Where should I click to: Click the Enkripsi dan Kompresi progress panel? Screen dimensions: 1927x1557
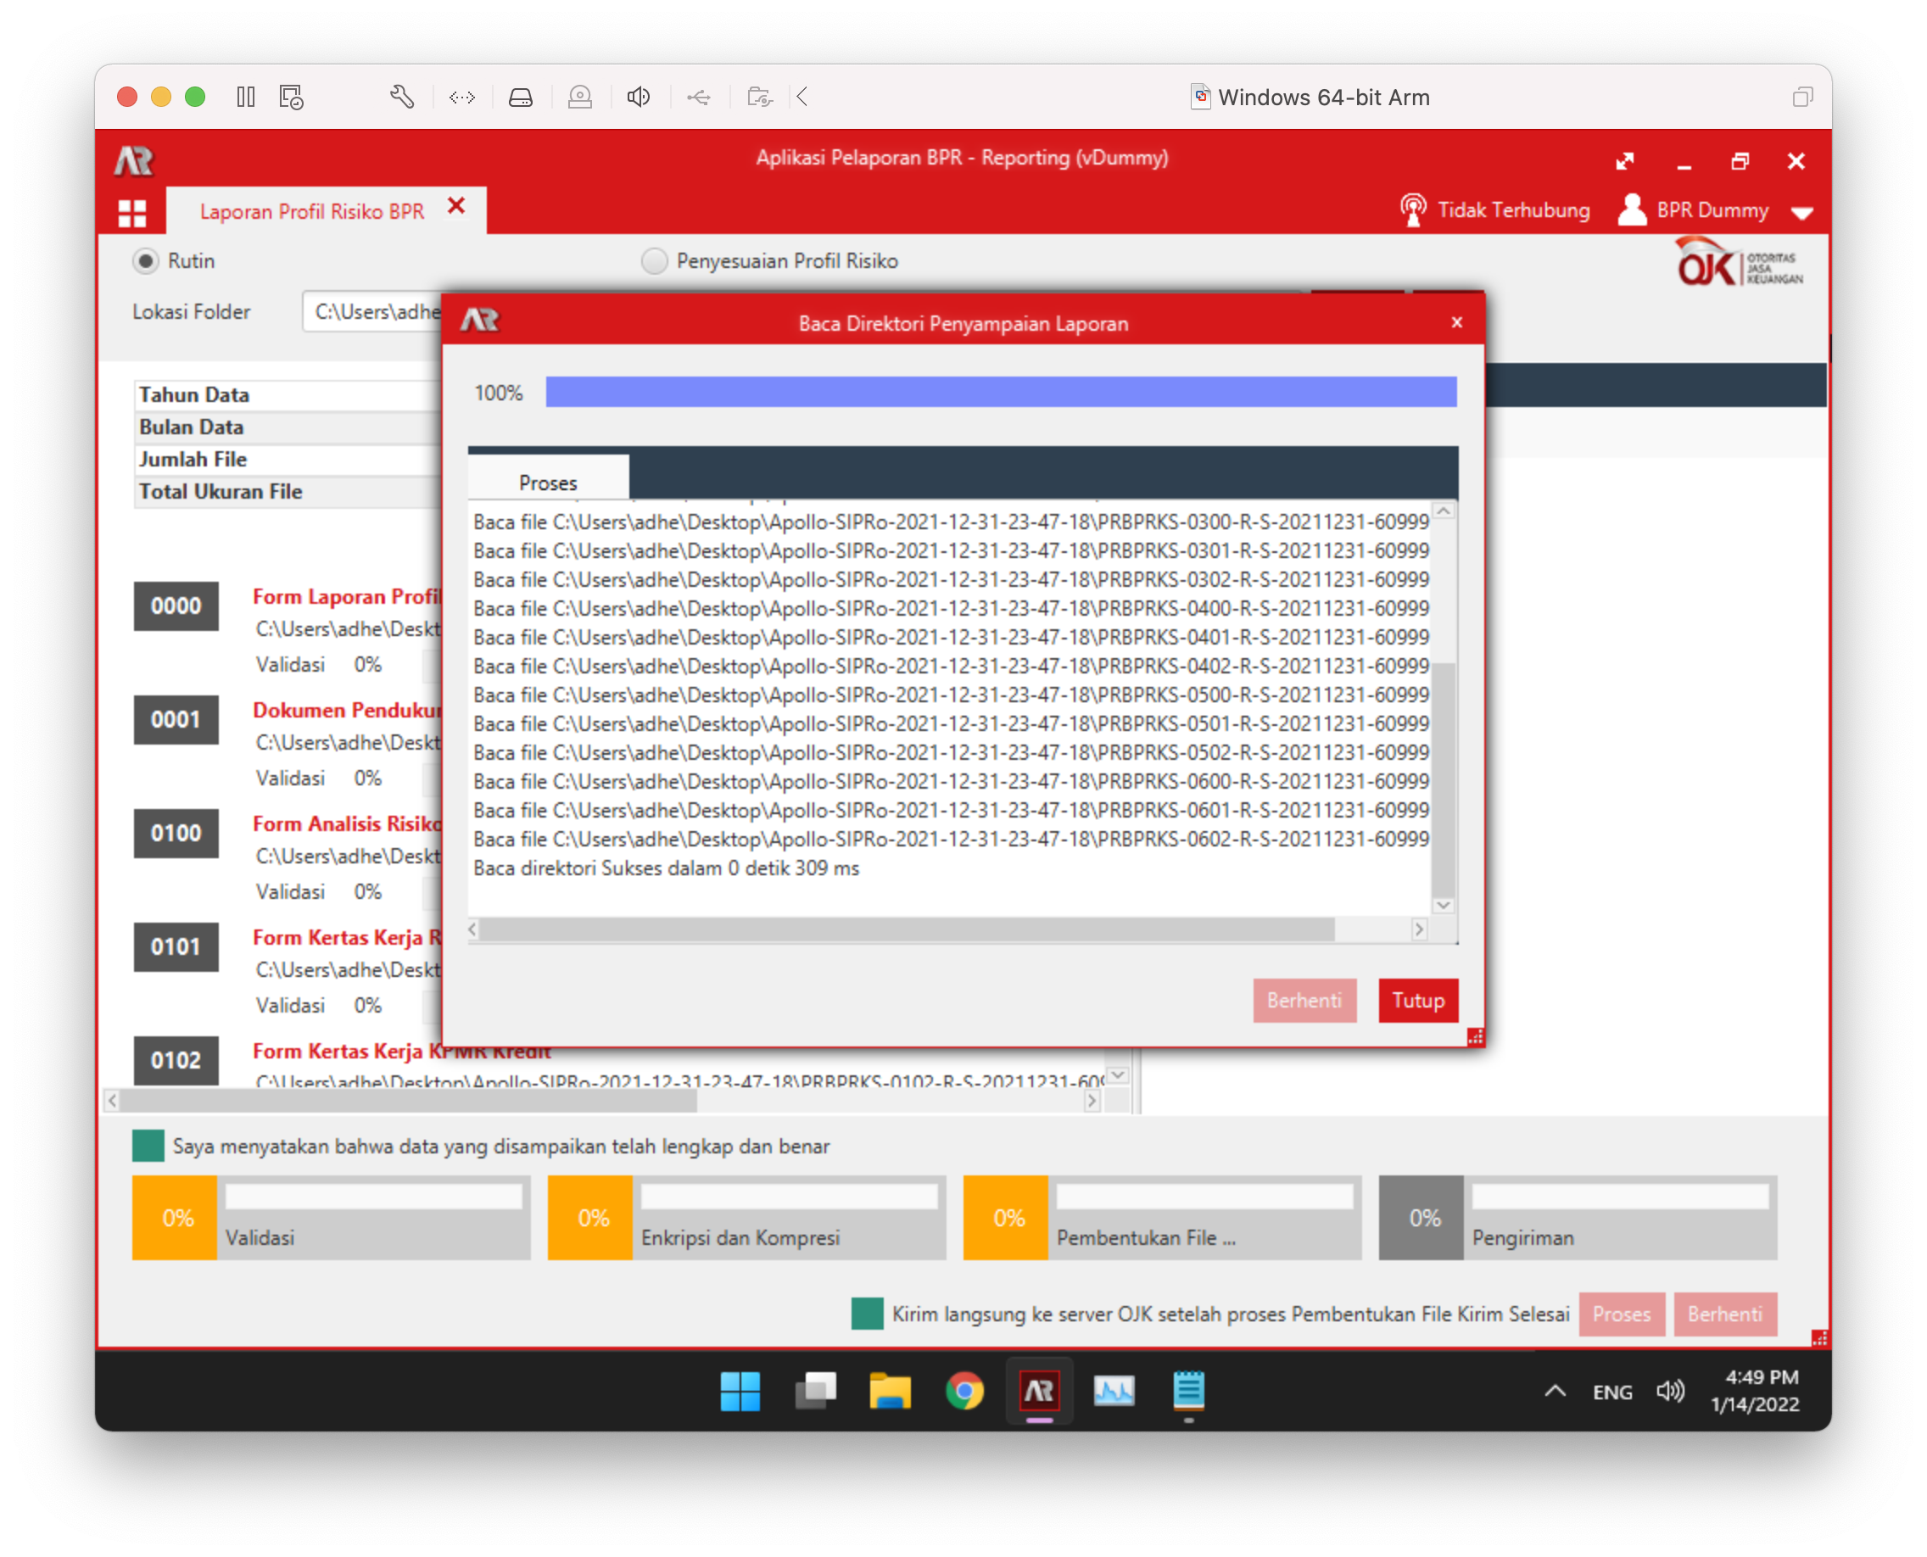pos(746,1217)
